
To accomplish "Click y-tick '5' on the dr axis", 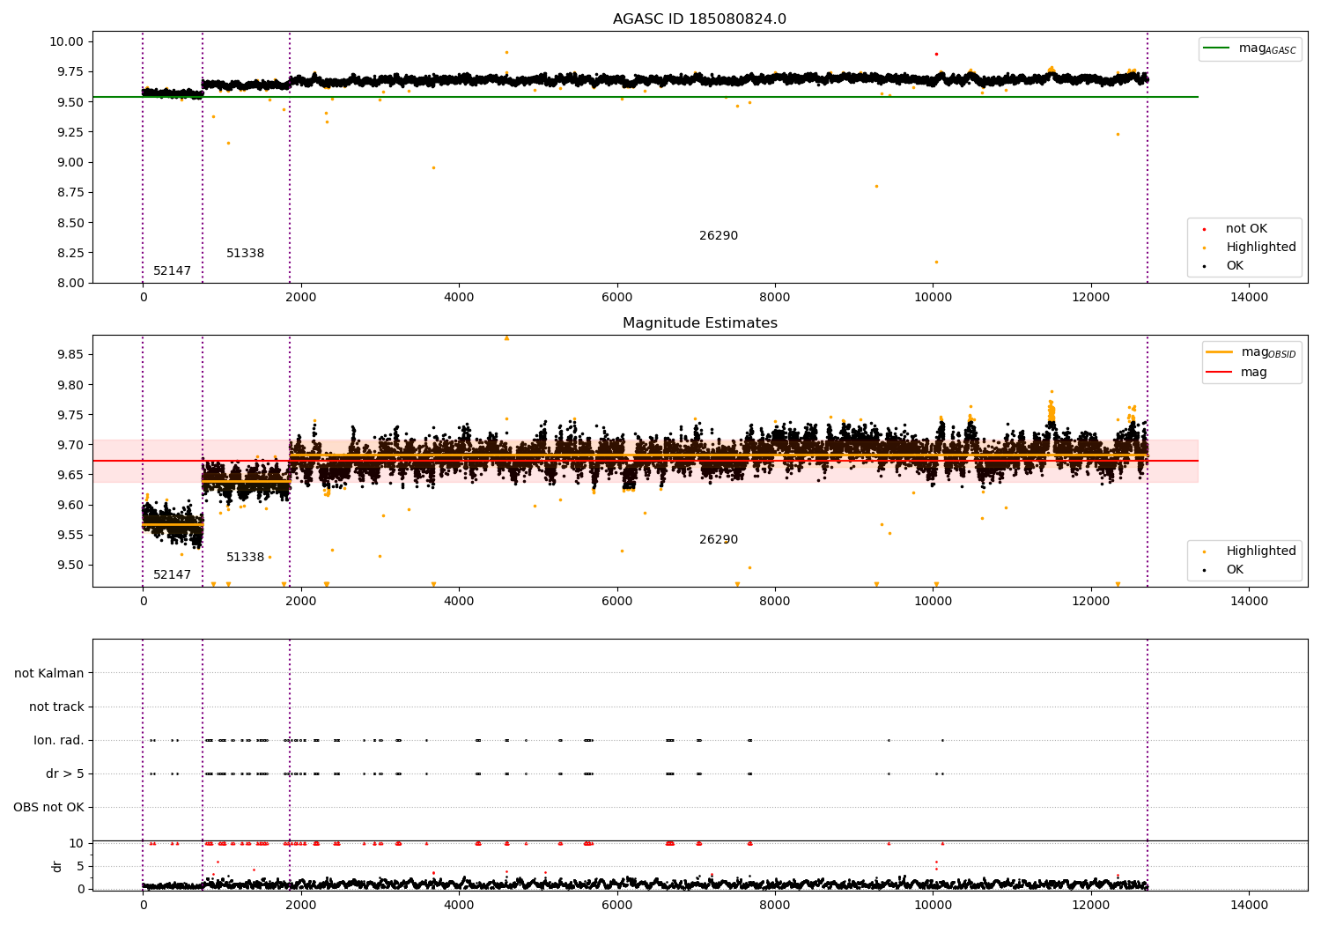I will pos(81,867).
